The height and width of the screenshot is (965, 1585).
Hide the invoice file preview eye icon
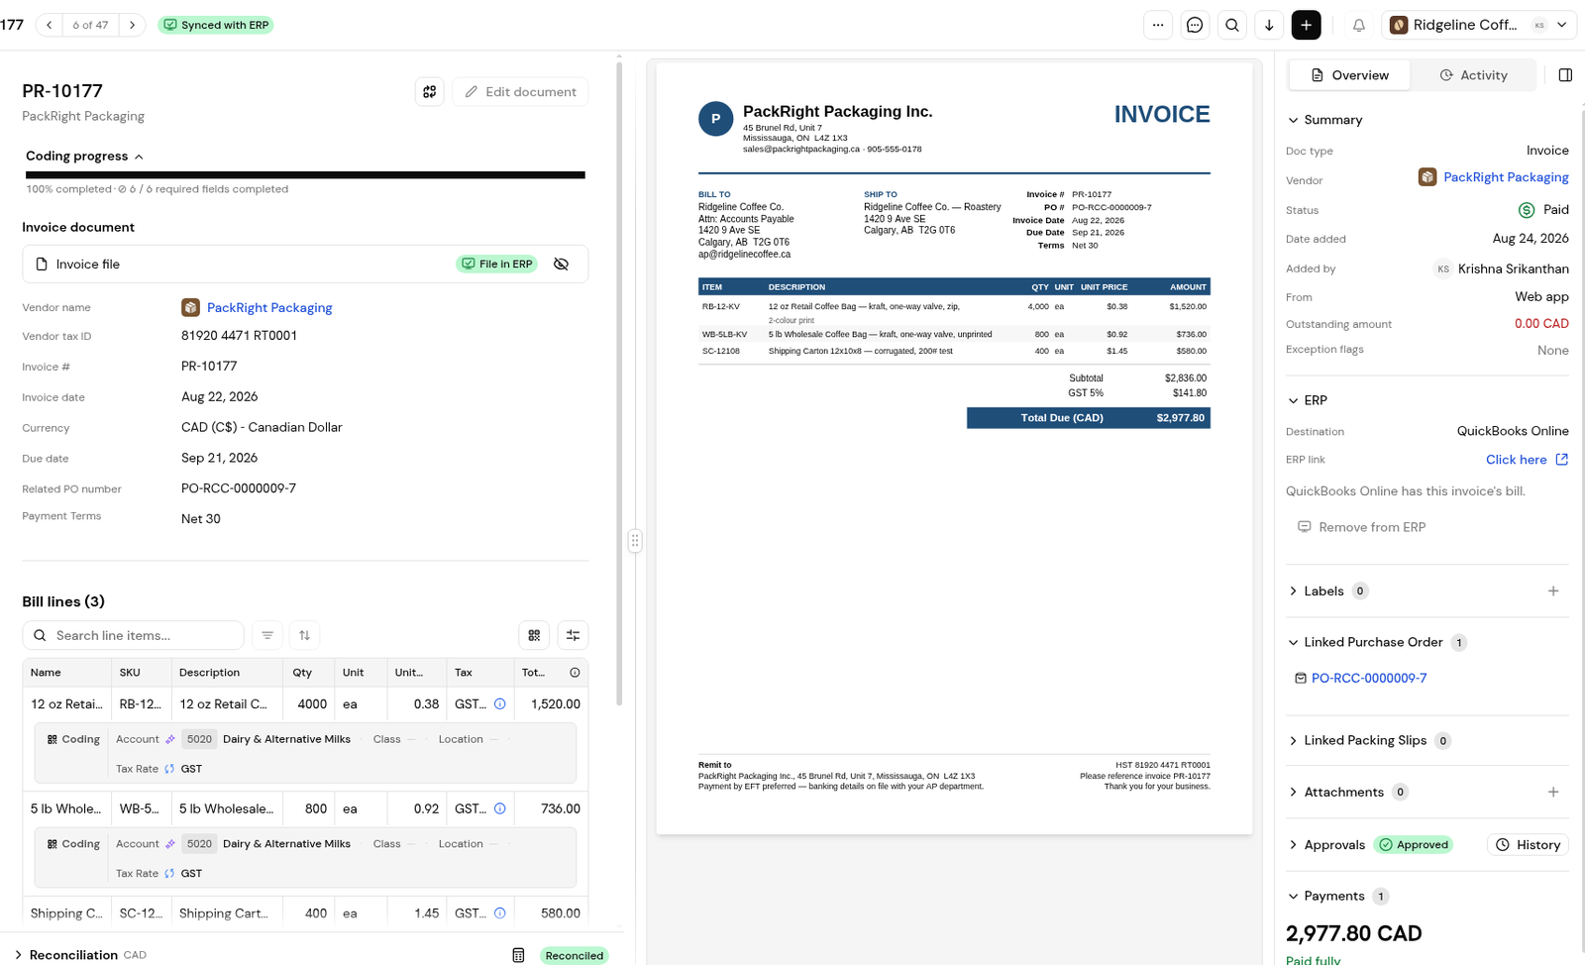(561, 265)
